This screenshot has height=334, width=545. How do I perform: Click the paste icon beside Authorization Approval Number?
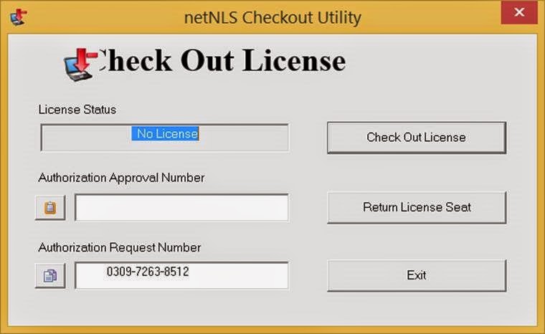[x=50, y=207]
